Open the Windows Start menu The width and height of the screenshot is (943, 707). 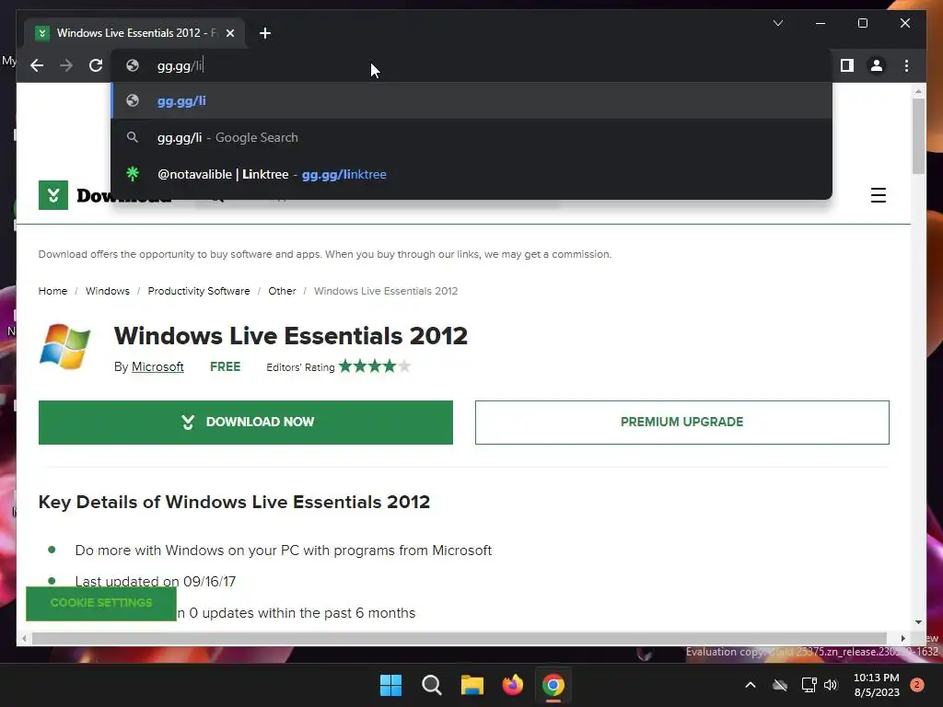390,685
